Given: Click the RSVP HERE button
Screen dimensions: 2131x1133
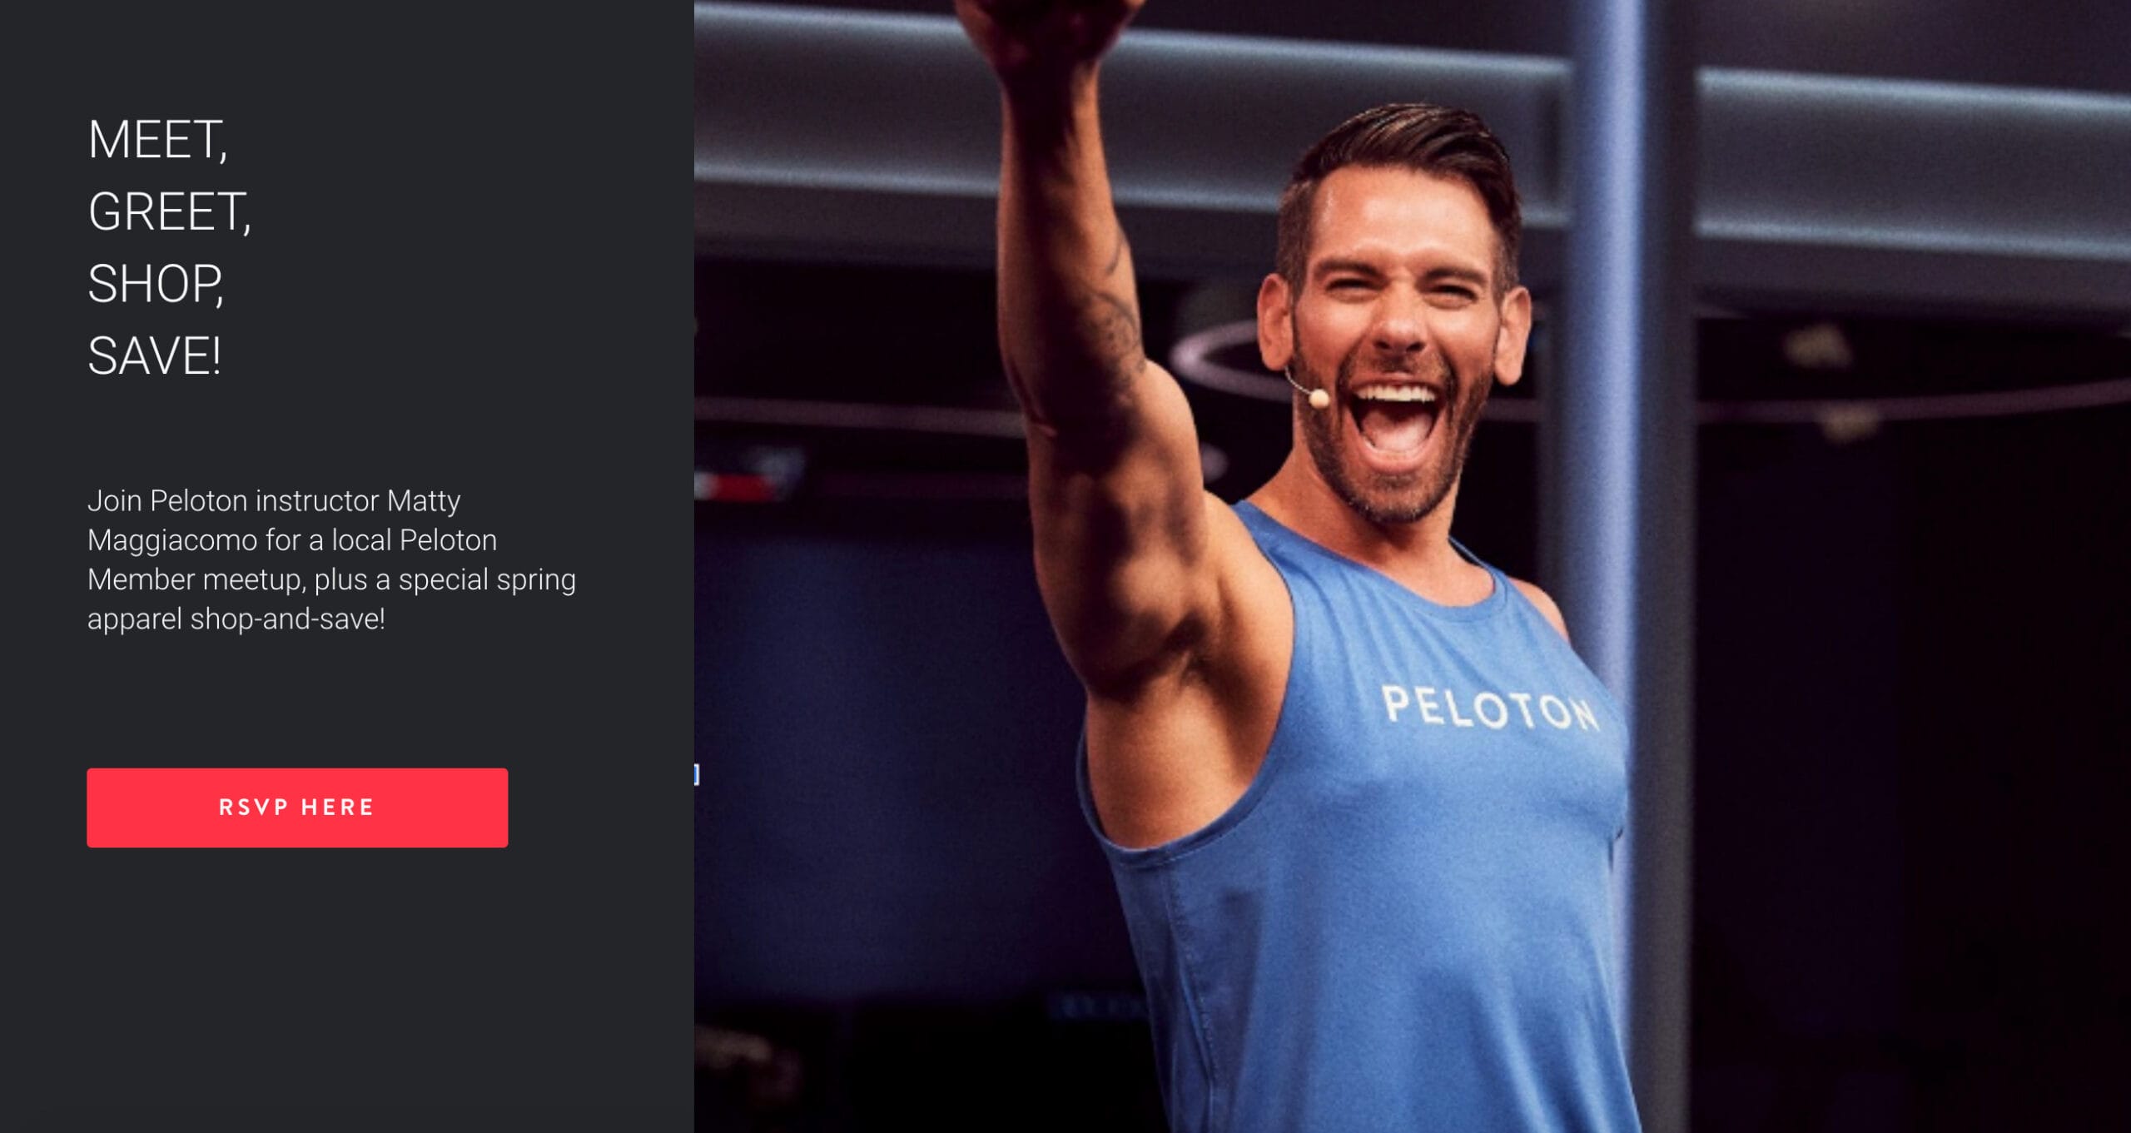Looking at the screenshot, I should [297, 808].
